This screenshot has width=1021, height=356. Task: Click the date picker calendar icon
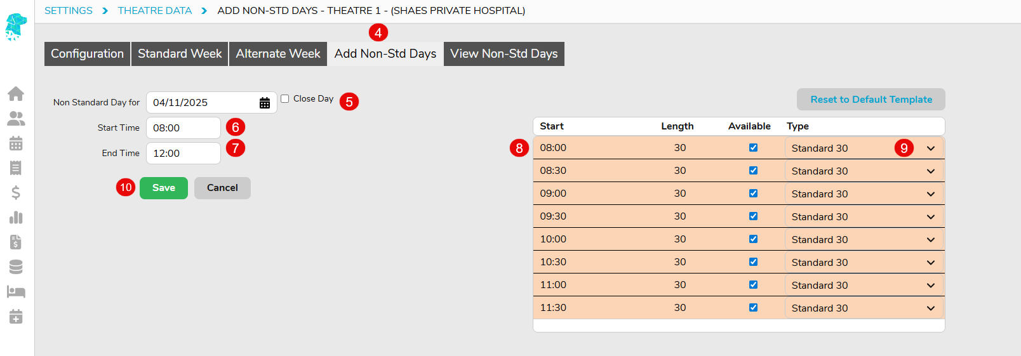265,103
